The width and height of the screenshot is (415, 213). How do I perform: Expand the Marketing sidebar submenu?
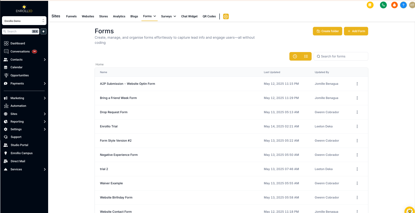(x=45, y=98)
